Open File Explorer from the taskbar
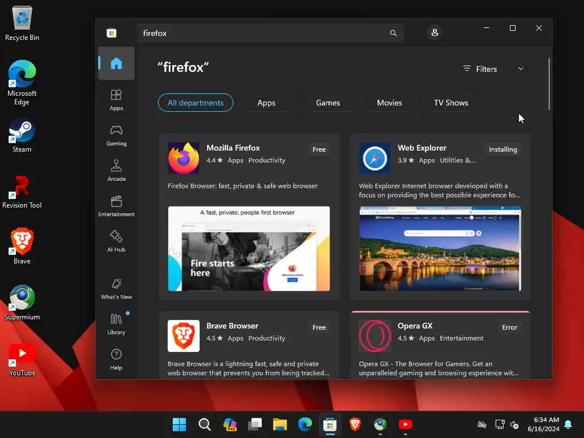Screen dimensions: 584x438 279,424
